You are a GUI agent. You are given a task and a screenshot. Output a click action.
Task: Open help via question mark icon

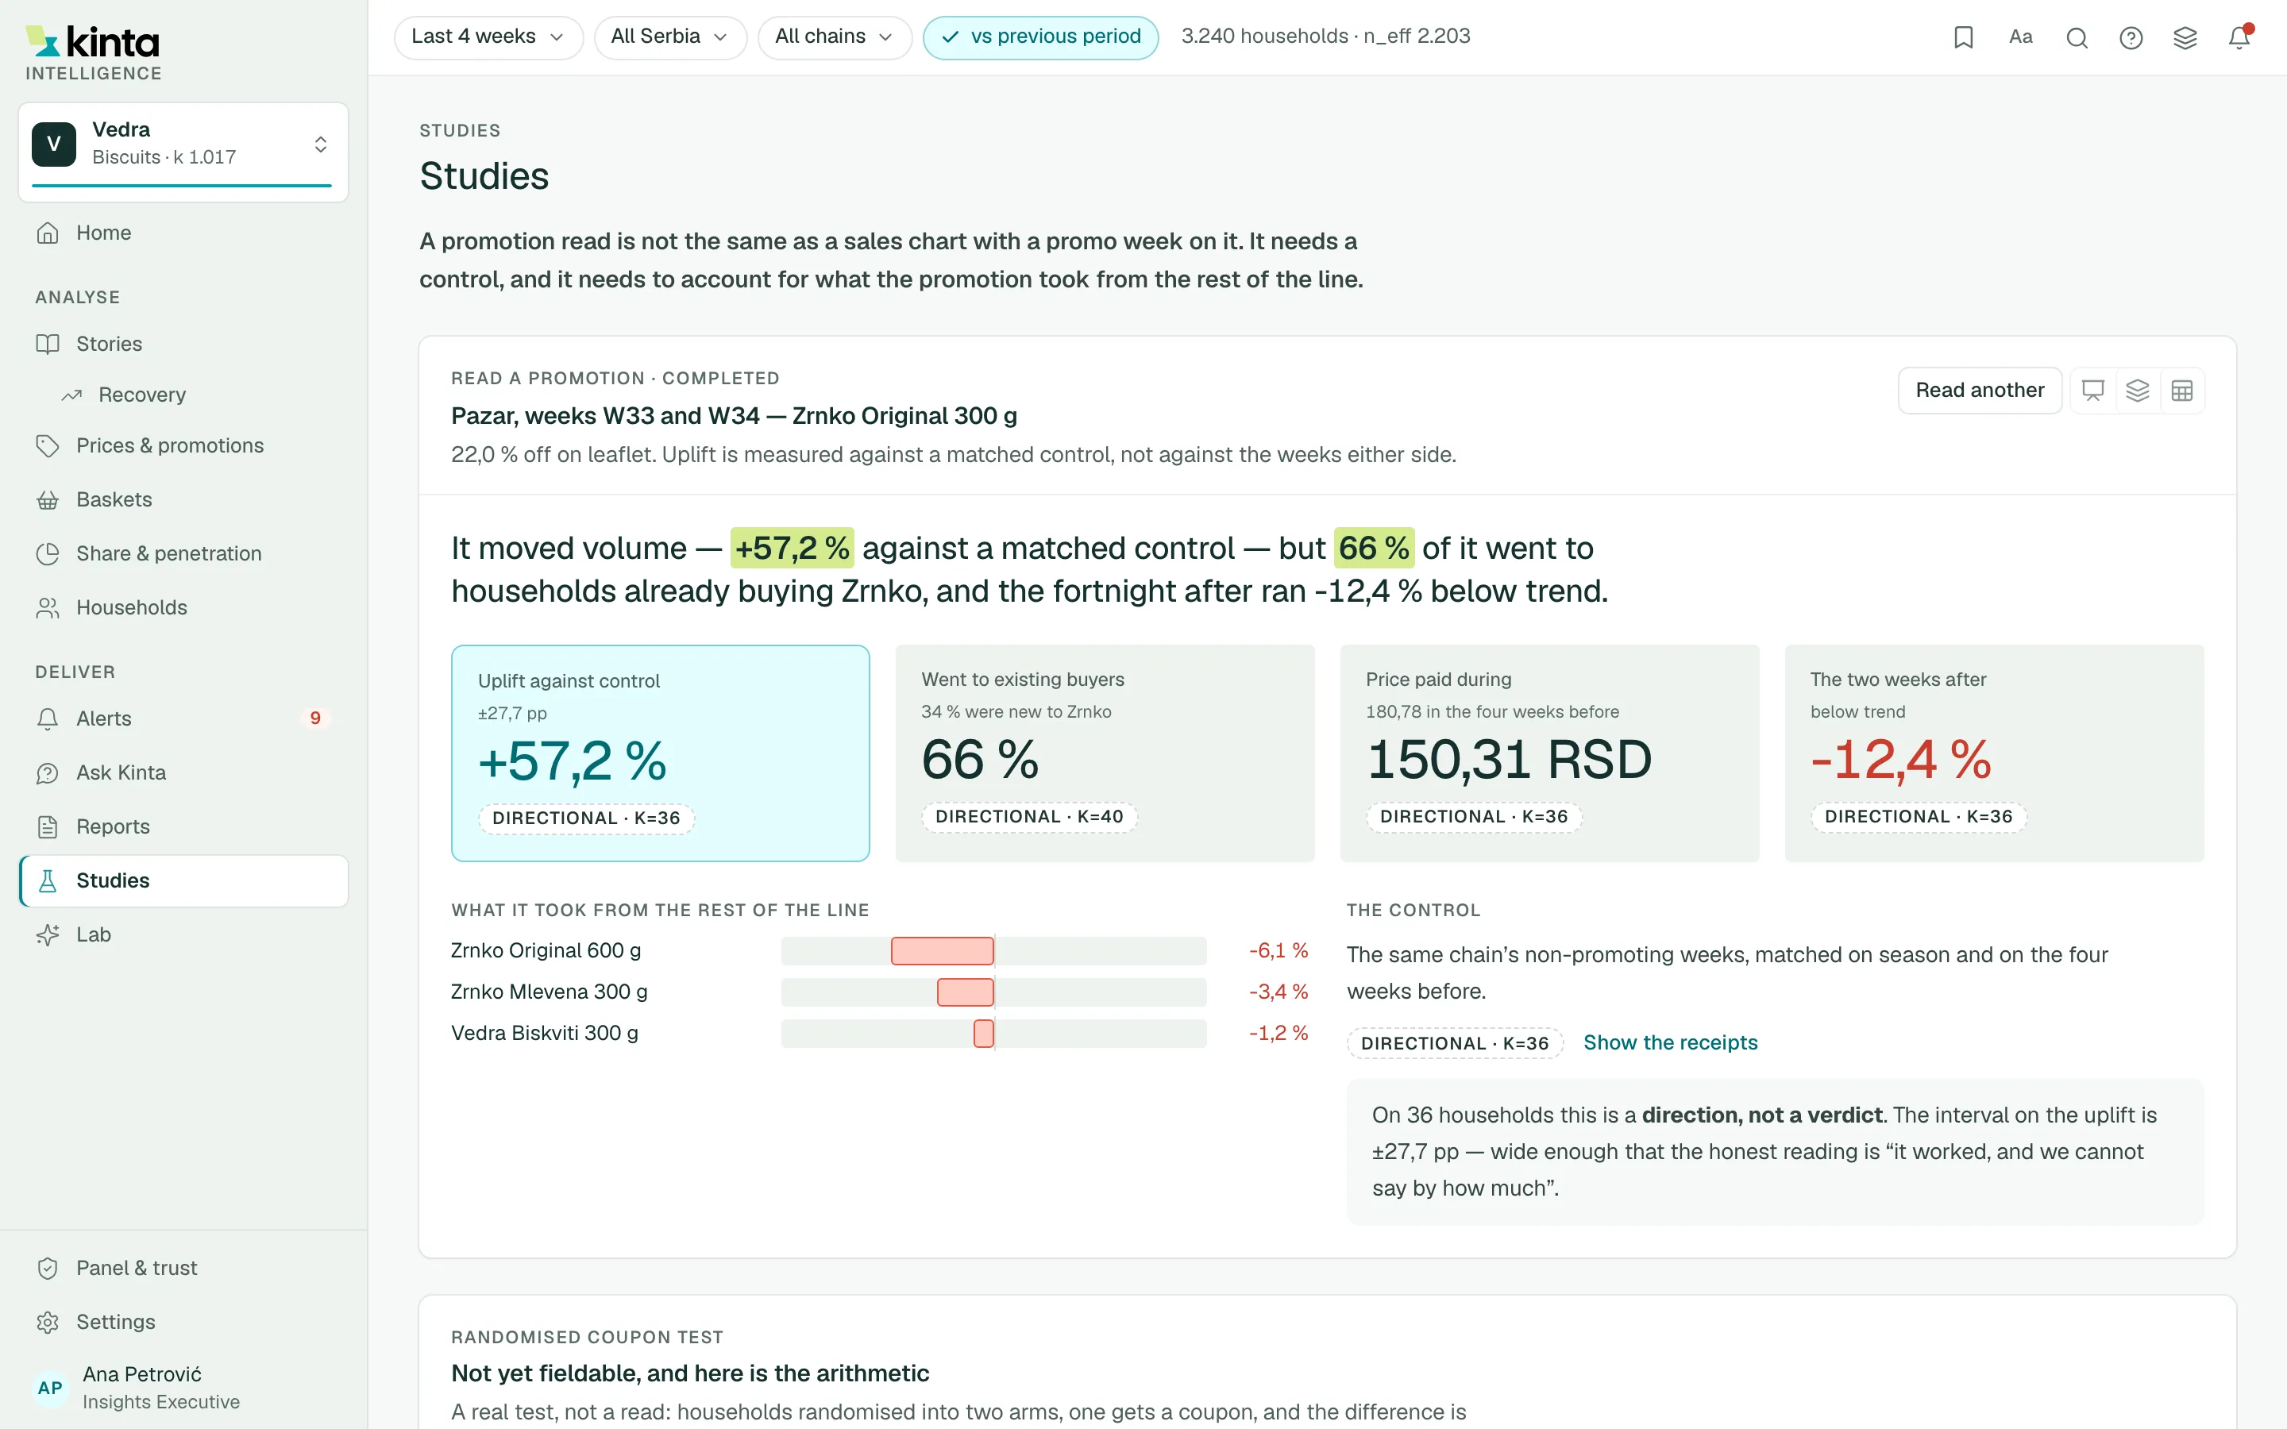tap(2131, 37)
